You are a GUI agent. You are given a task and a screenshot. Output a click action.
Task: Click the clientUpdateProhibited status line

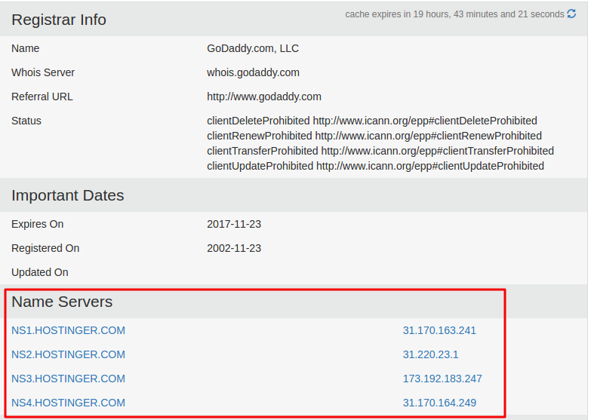pos(375,166)
